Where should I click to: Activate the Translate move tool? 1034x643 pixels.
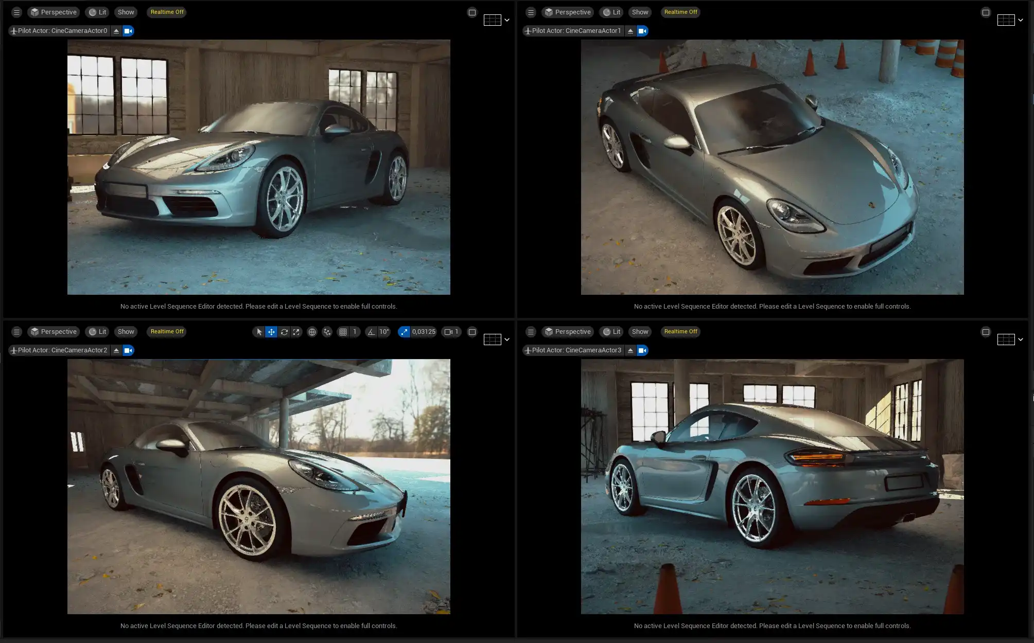pos(271,332)
